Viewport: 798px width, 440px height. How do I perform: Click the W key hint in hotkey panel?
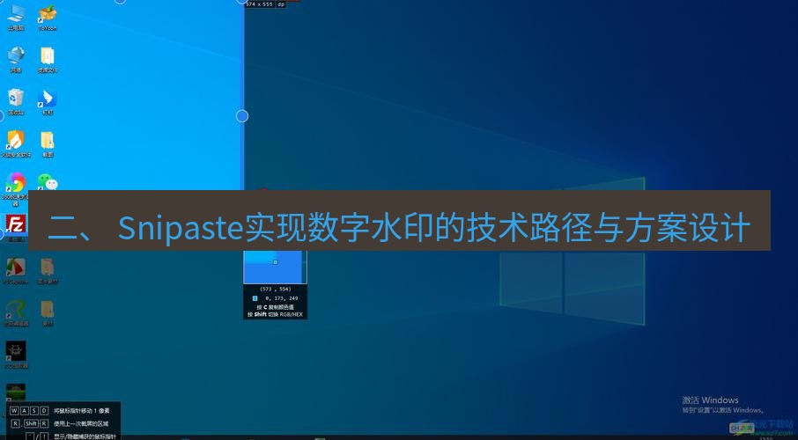[x=14, y=410]
